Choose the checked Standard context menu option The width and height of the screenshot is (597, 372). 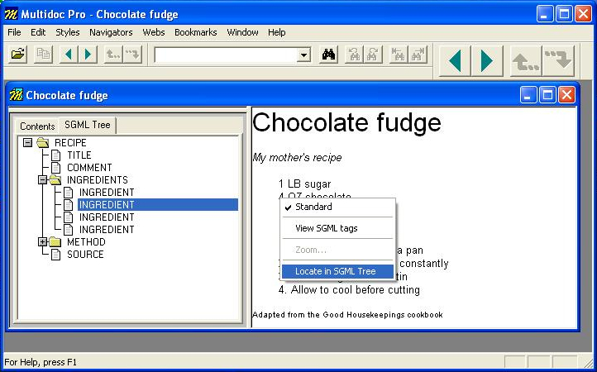337,207
